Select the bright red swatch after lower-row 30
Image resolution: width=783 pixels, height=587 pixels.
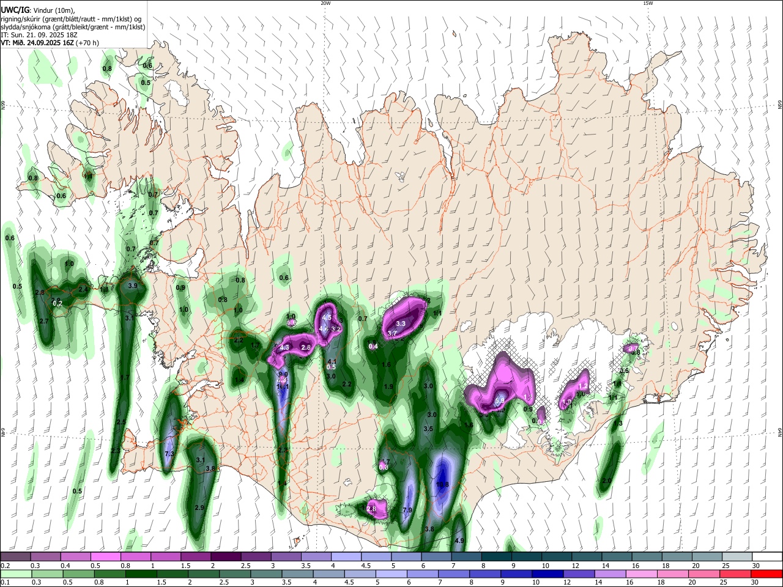767,574
